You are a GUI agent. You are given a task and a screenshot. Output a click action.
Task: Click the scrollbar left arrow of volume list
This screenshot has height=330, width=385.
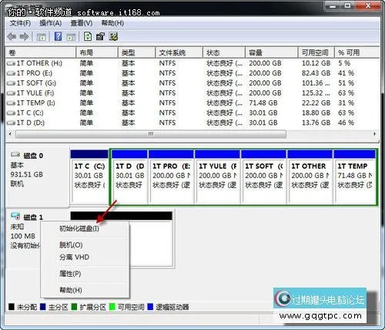(x=10, y=134)
